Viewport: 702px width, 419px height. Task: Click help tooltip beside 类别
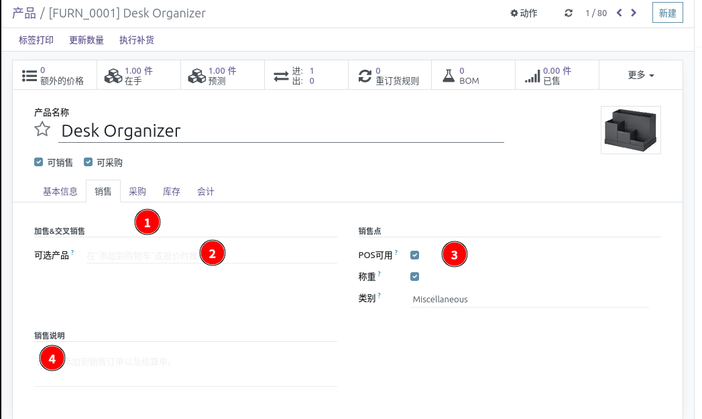pyautogui.click(x=379, y=296)
